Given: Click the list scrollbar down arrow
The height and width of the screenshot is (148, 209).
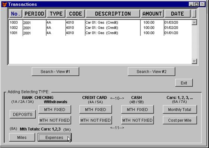Looking at the screenshot, I should (x=194, y=61).
